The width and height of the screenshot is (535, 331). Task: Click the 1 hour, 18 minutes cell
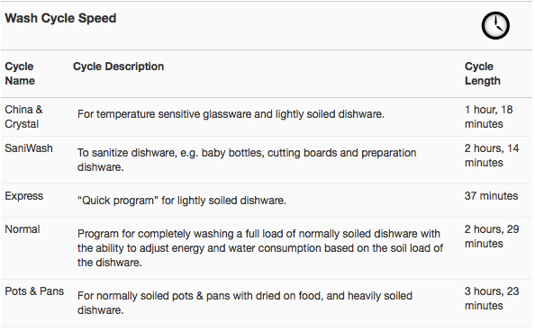click(488, 117)
